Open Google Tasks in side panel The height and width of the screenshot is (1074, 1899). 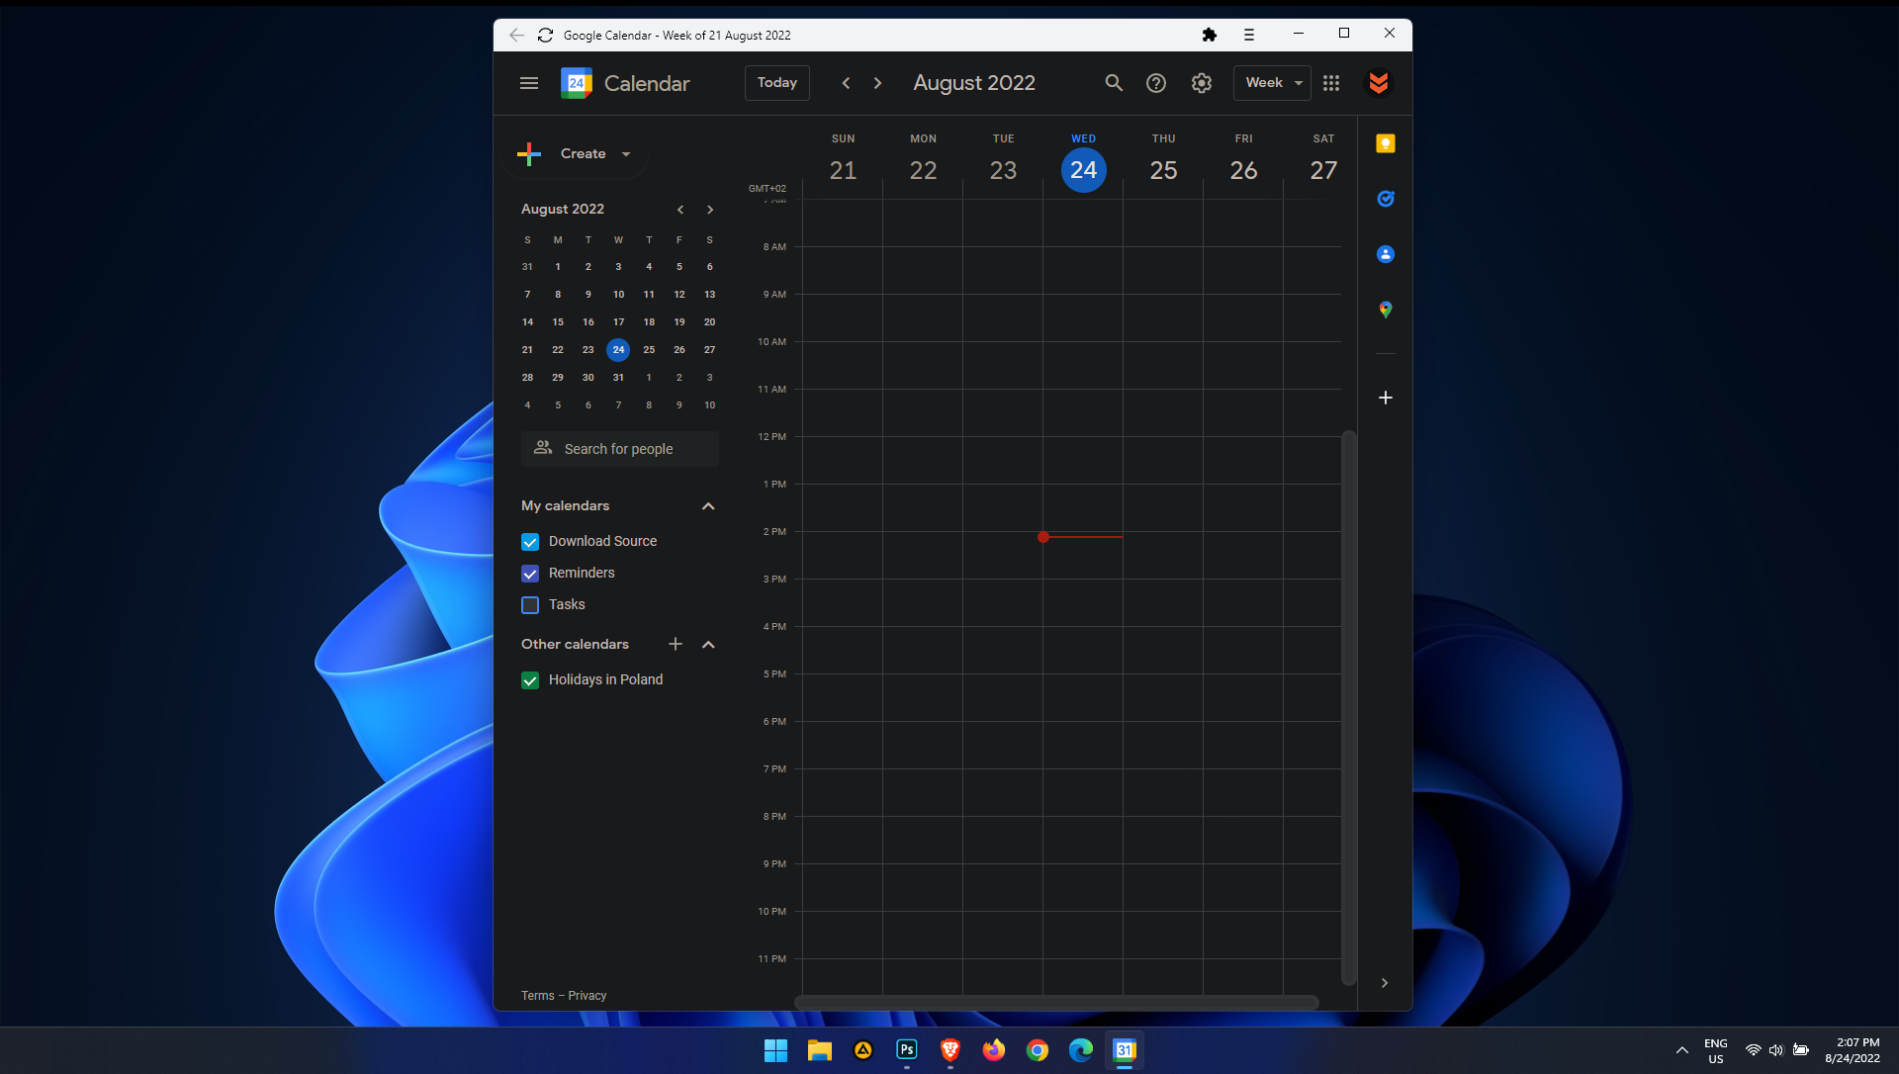[1386, 199]
